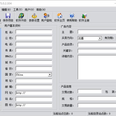Focus the 电话 phone input field
Image resolution: width=116 pixels, height=116 pixels.
coord(34,44)
